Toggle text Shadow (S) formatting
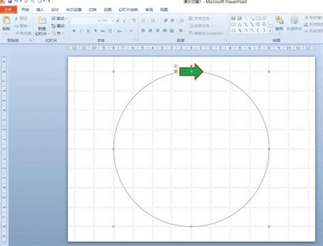The height and width of the screenshot is (246, 323). coord(95,31)
